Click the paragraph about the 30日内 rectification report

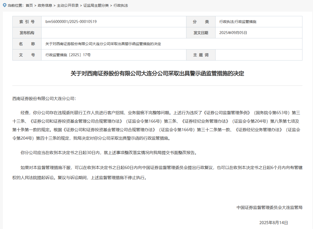[x=110, y=152]
